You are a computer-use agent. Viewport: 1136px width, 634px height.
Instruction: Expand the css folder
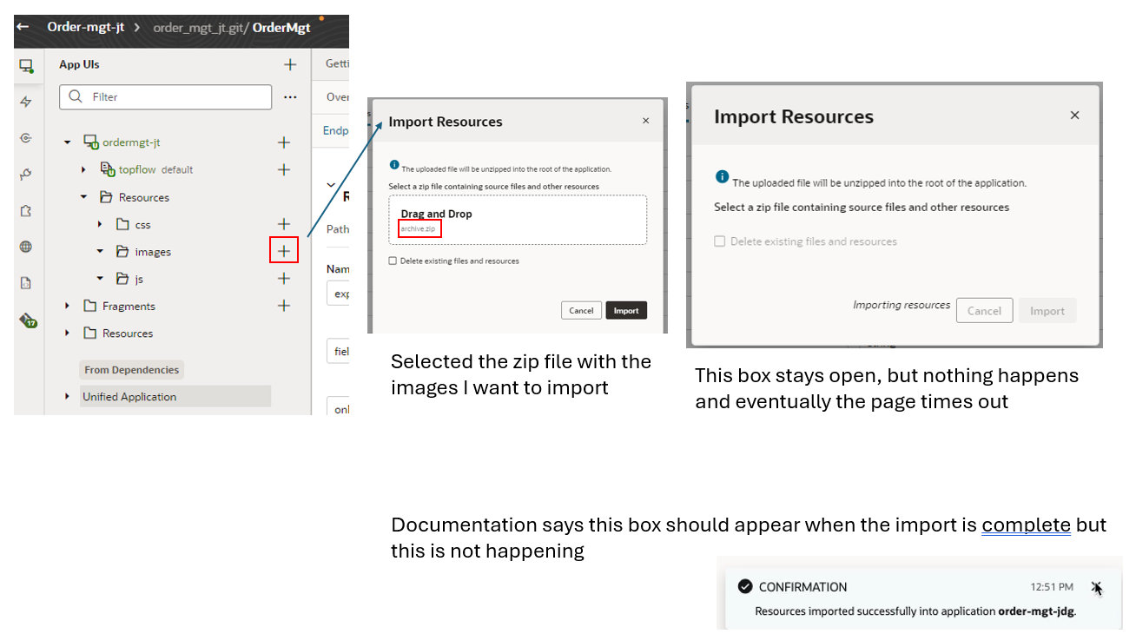tap(101, 225)
